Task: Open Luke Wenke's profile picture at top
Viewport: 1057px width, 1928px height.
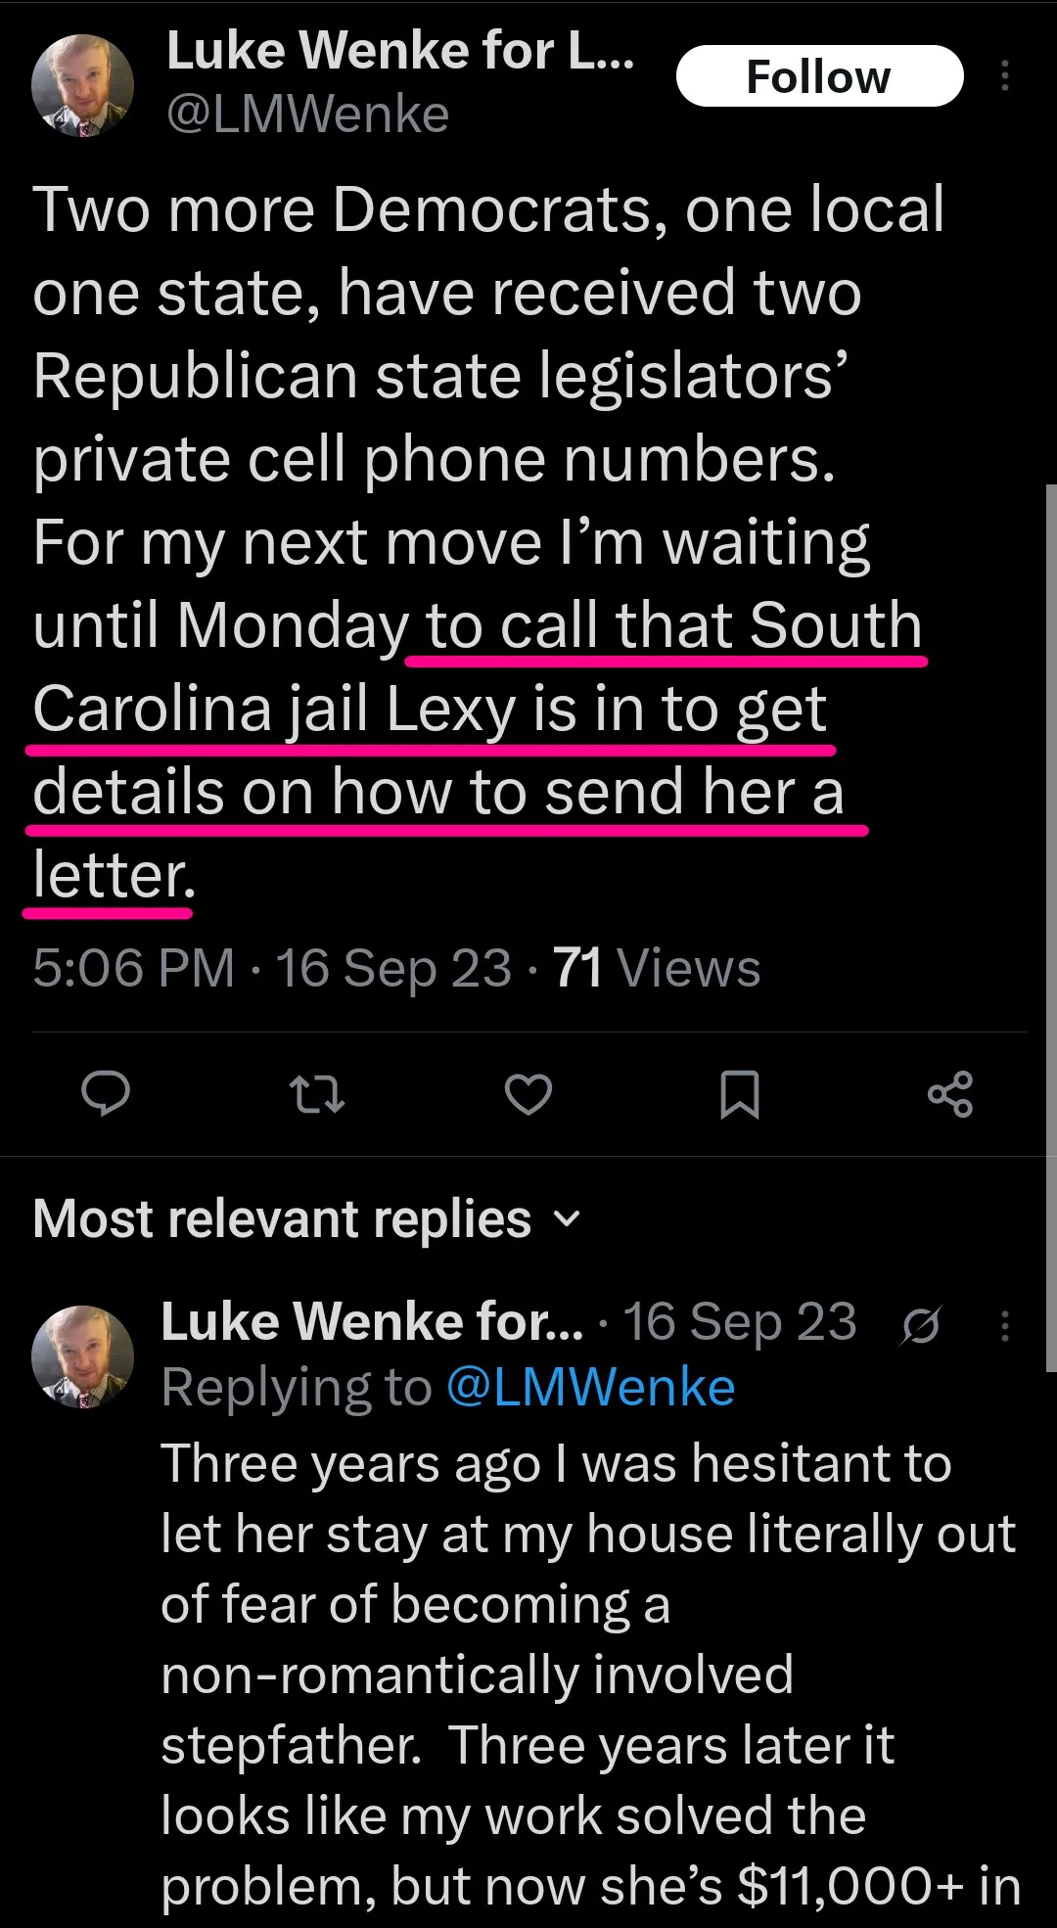Action: pos(83,84)
